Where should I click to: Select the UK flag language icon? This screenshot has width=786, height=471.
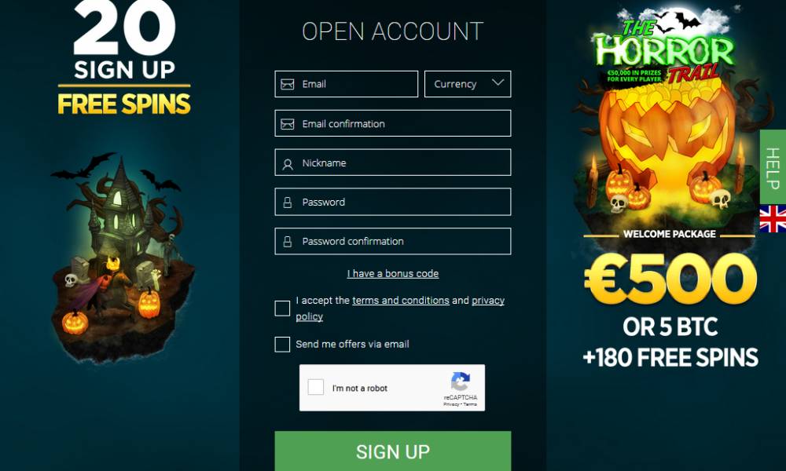pyautogui.click(x=773, y=218)
